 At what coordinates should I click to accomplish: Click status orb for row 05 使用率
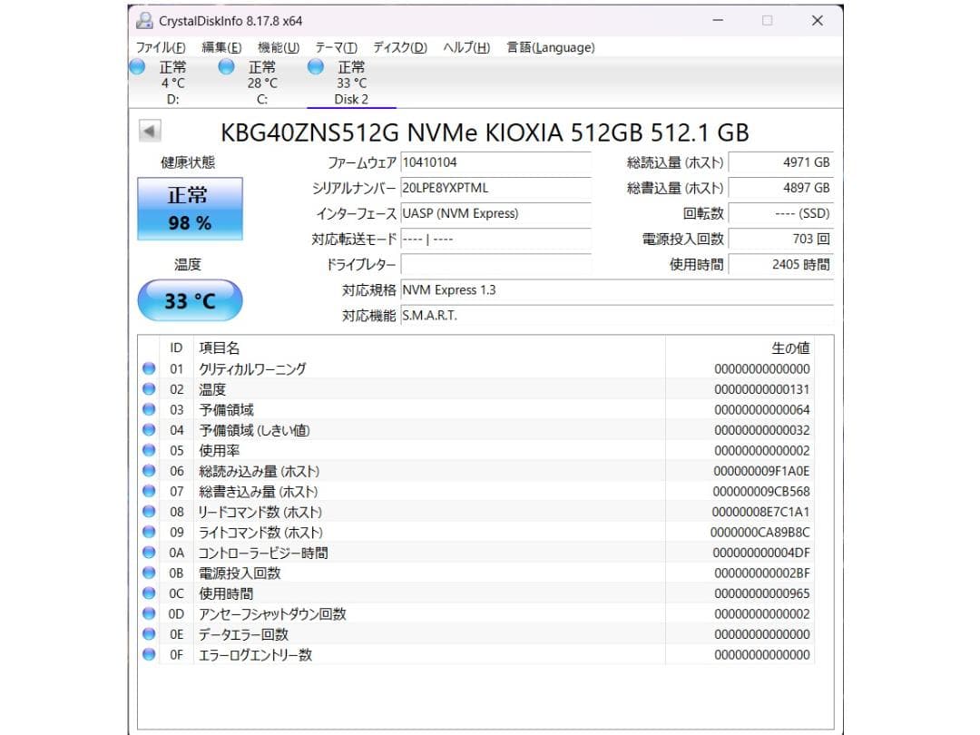149,450
